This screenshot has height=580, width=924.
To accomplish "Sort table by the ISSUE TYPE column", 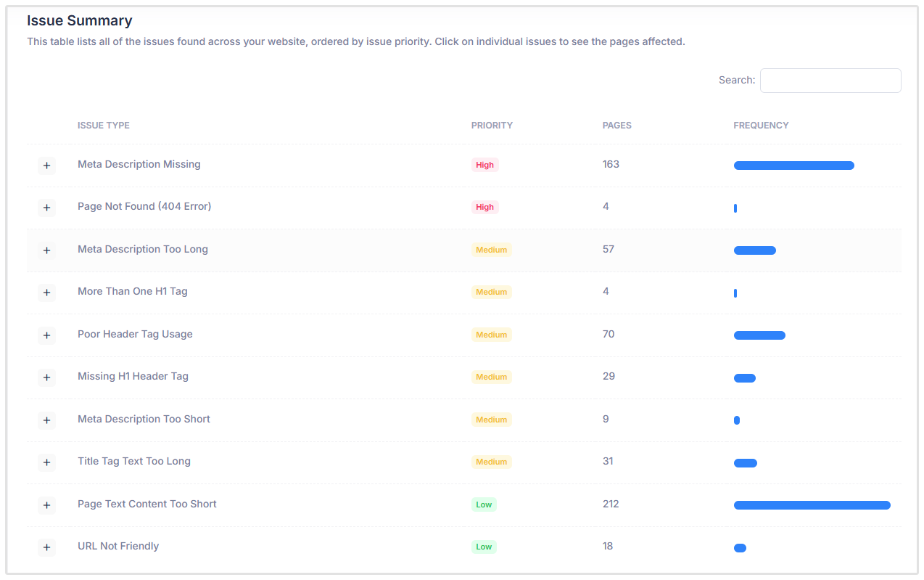I will coord(103,125).
